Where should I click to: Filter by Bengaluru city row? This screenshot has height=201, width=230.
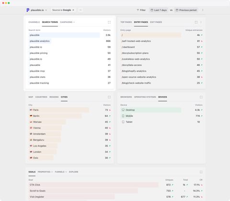(69, 140)
